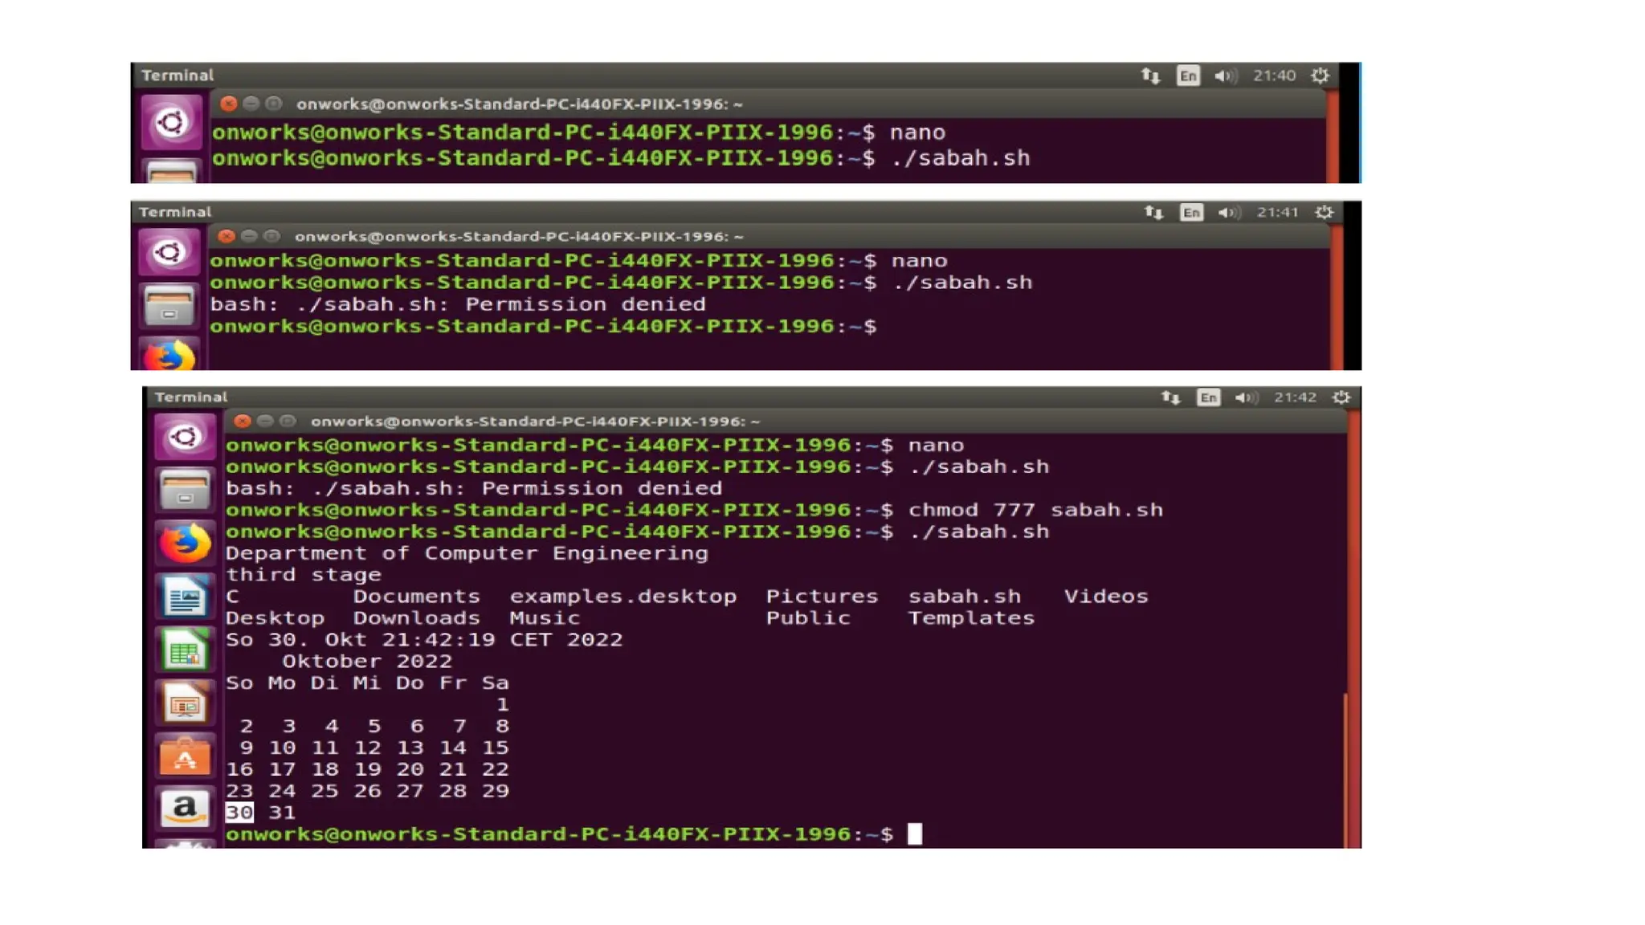Open LibreOffice Calc in the launcher
This screenshot has width=1645, height=925.
185,650
